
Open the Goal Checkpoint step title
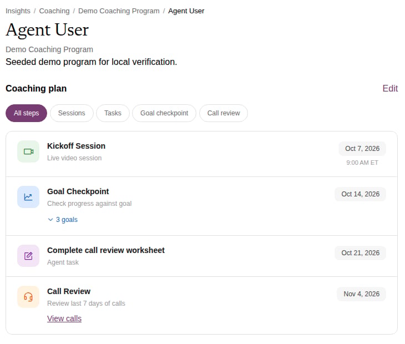78,191
